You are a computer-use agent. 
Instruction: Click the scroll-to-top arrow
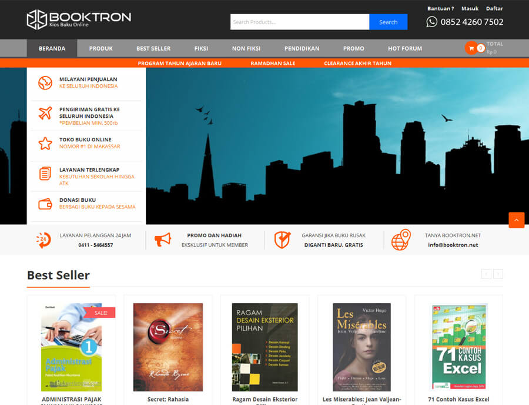[516, 220]
